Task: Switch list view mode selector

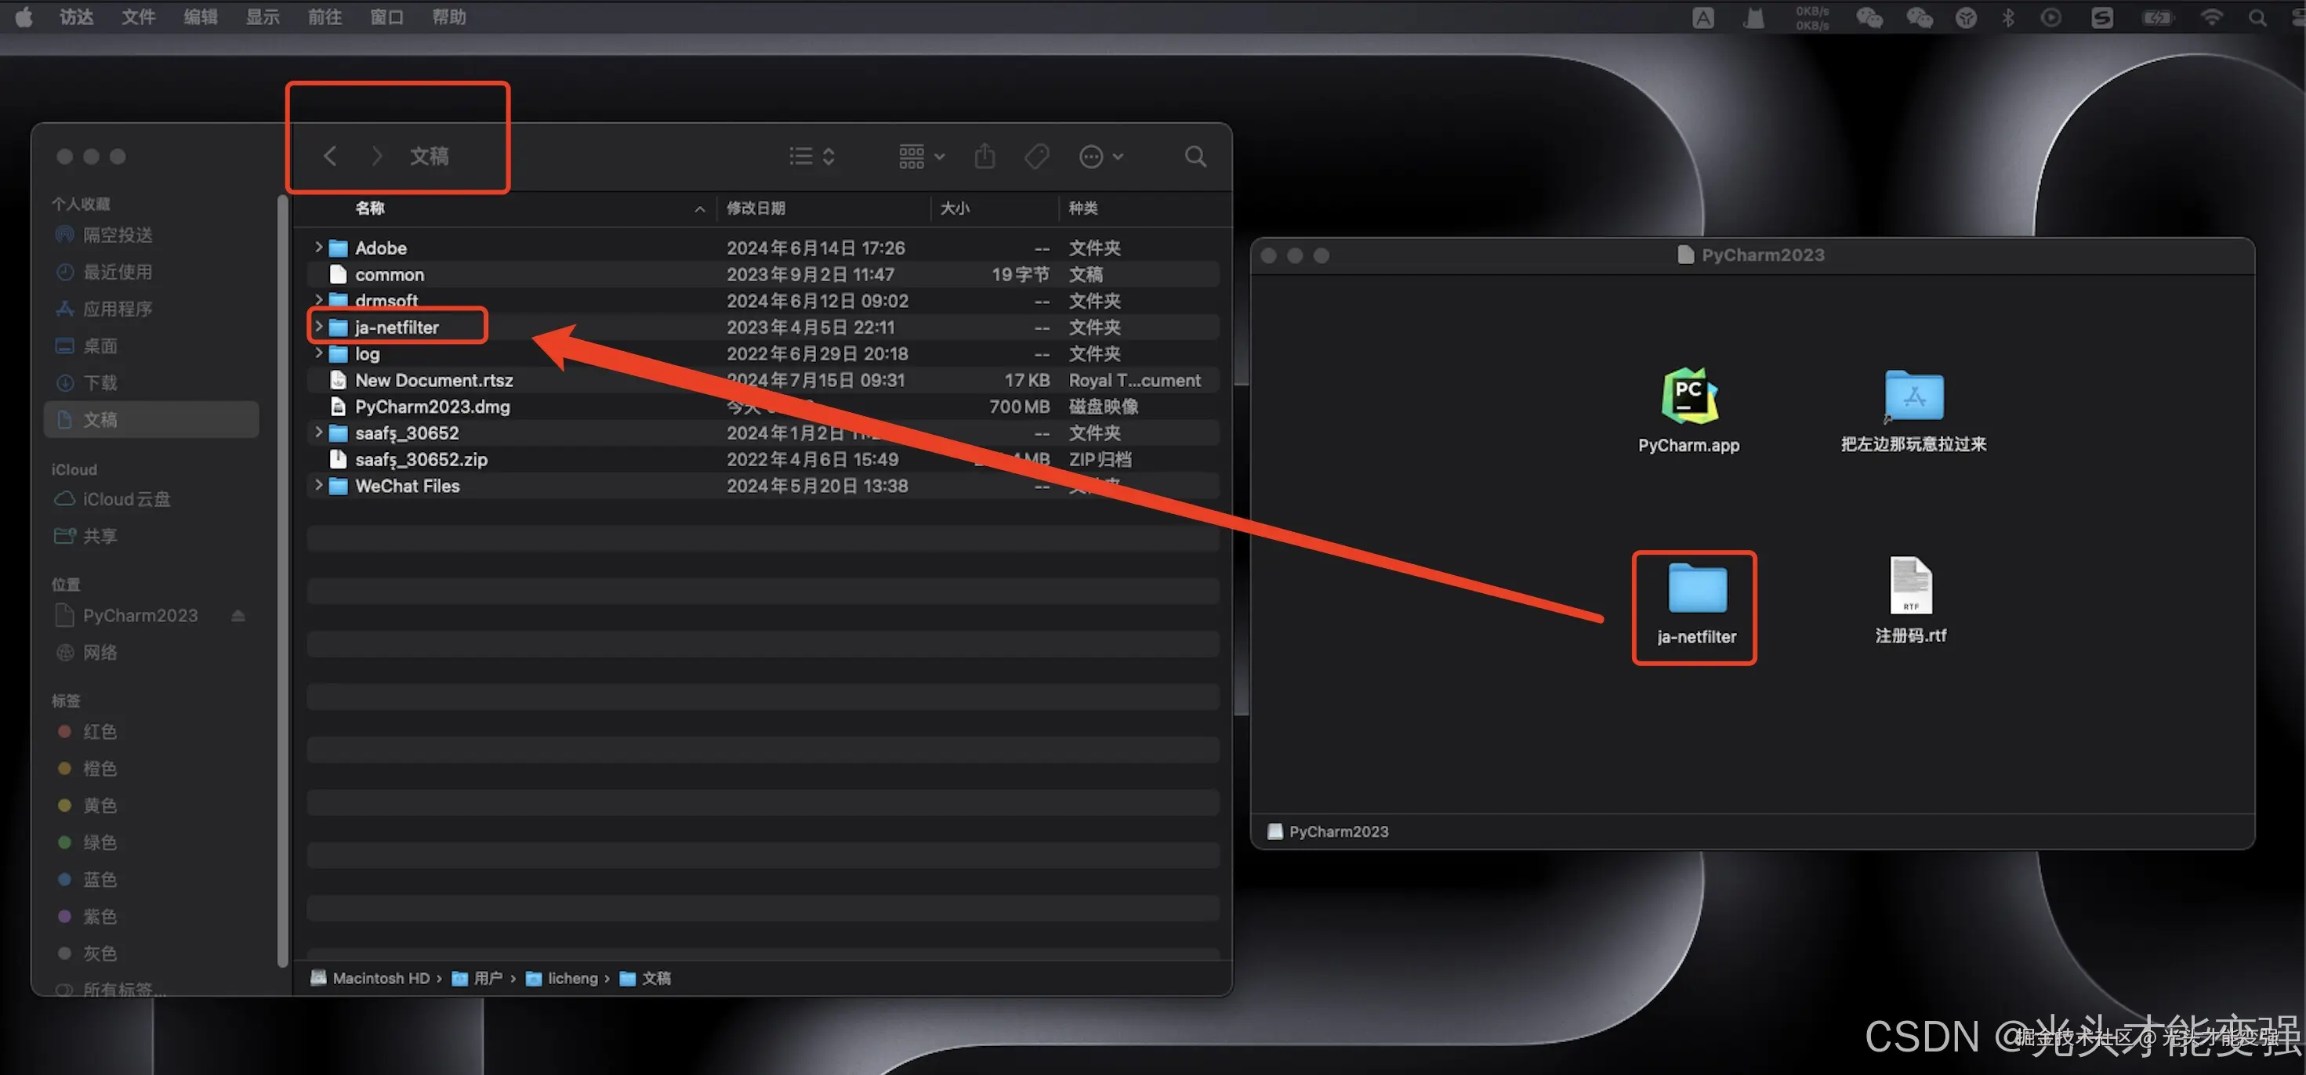Action: (x=812, y=157)
